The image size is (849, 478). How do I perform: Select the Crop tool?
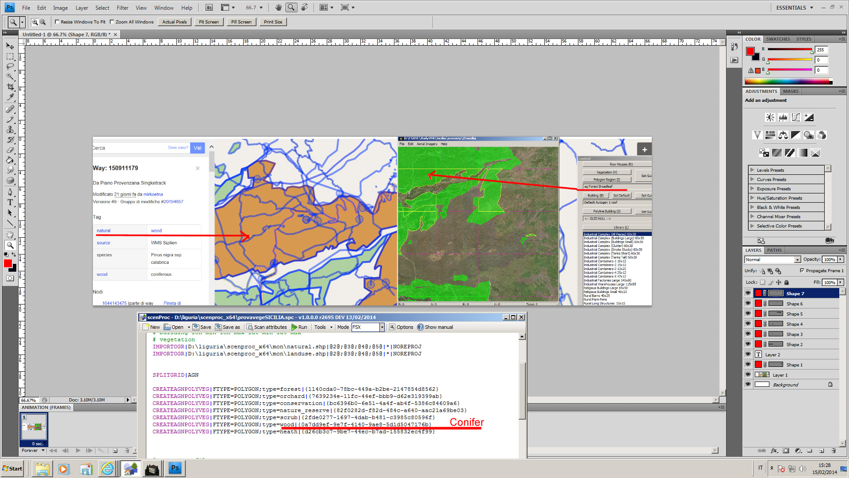[x=10, y=87]
